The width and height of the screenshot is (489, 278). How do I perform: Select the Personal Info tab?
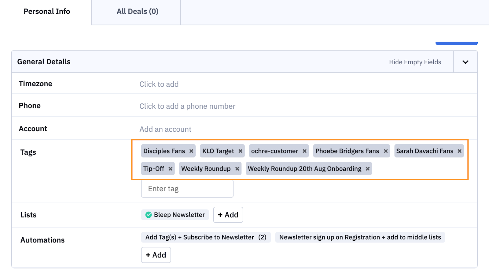pyautogui.click(x=47, y=12)
